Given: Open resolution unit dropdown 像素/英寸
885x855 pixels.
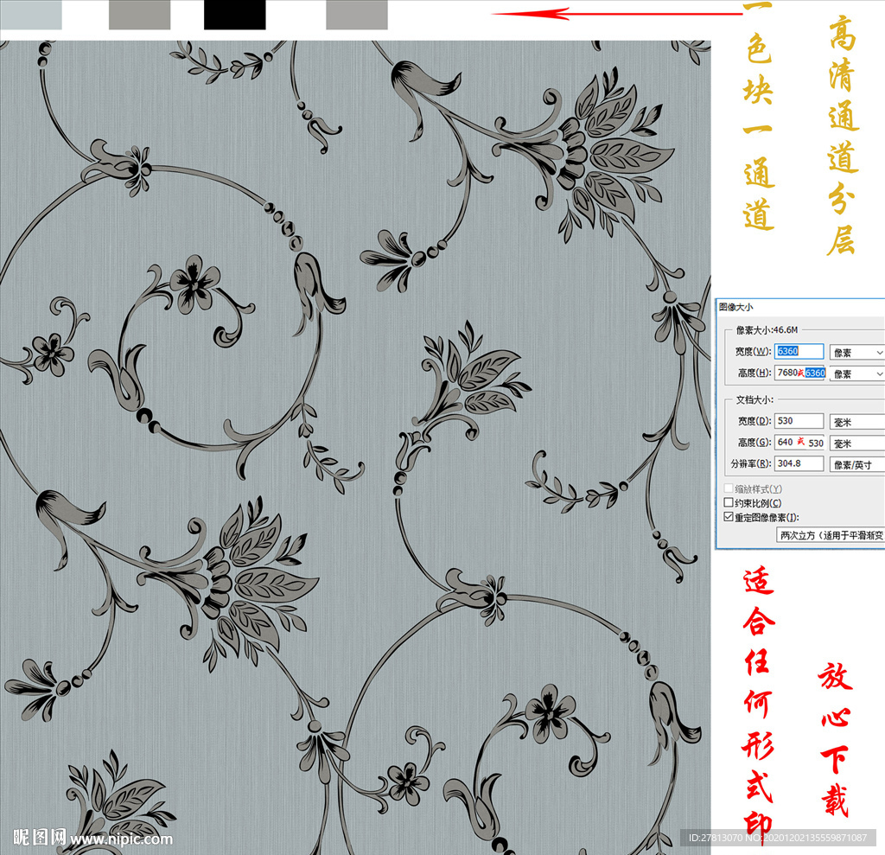Looking at the screenshot, I should click(856, 465).
